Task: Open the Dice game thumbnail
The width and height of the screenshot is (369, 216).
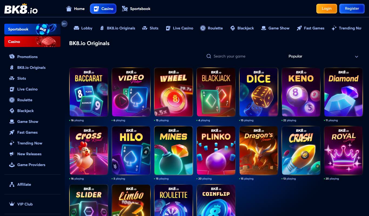Action: pyautogui.click(x=259, y=92)
